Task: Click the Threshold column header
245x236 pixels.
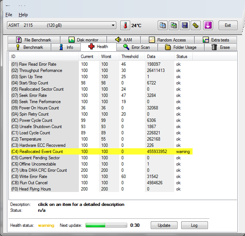Action: click(130, 57)
